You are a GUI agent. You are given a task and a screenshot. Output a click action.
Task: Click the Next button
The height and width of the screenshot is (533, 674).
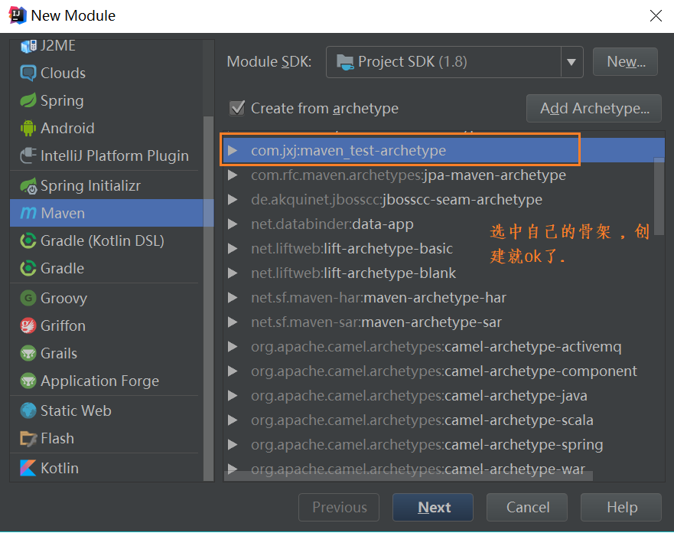[433, 507]
